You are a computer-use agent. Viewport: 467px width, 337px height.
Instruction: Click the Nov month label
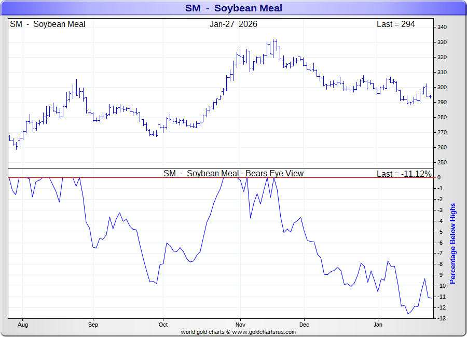point(240,325)
